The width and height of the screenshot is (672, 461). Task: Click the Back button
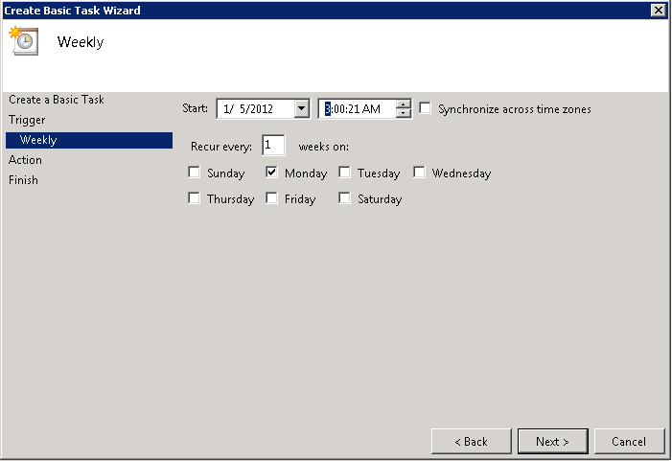pos(471,441)
